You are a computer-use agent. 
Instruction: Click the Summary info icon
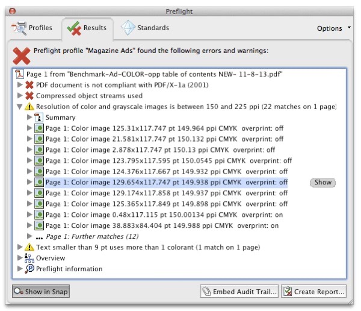click(39, 118)
